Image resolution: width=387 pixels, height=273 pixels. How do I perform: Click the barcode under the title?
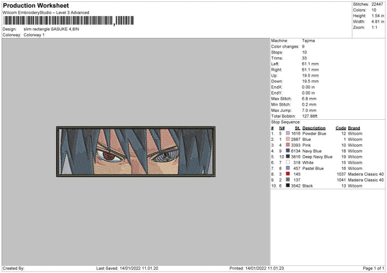tap(68, 21)
